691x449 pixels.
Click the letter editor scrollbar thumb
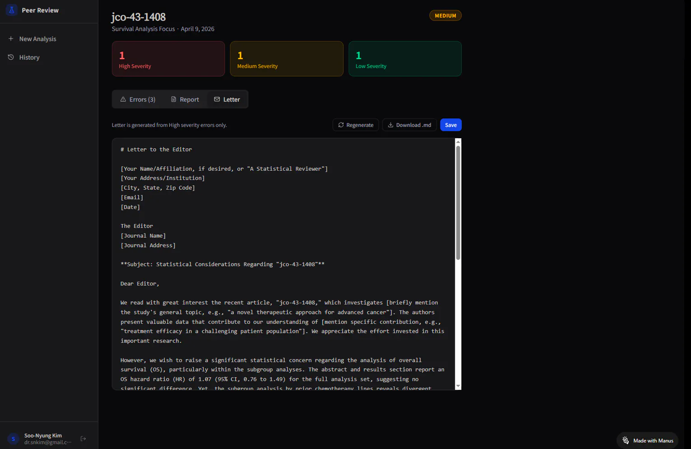coord(458,202)
